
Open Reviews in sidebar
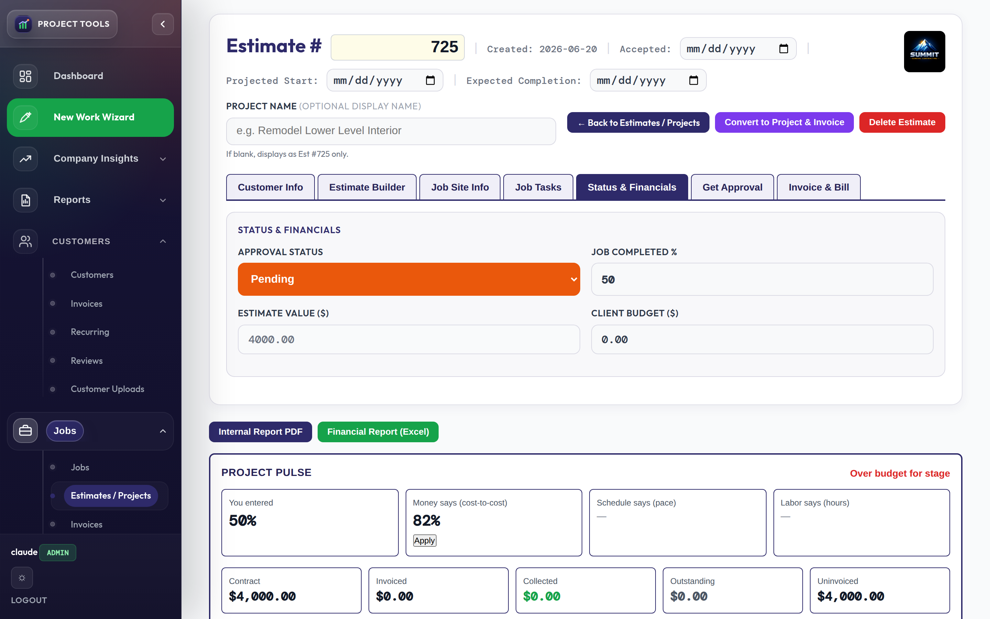coord(87,361)
